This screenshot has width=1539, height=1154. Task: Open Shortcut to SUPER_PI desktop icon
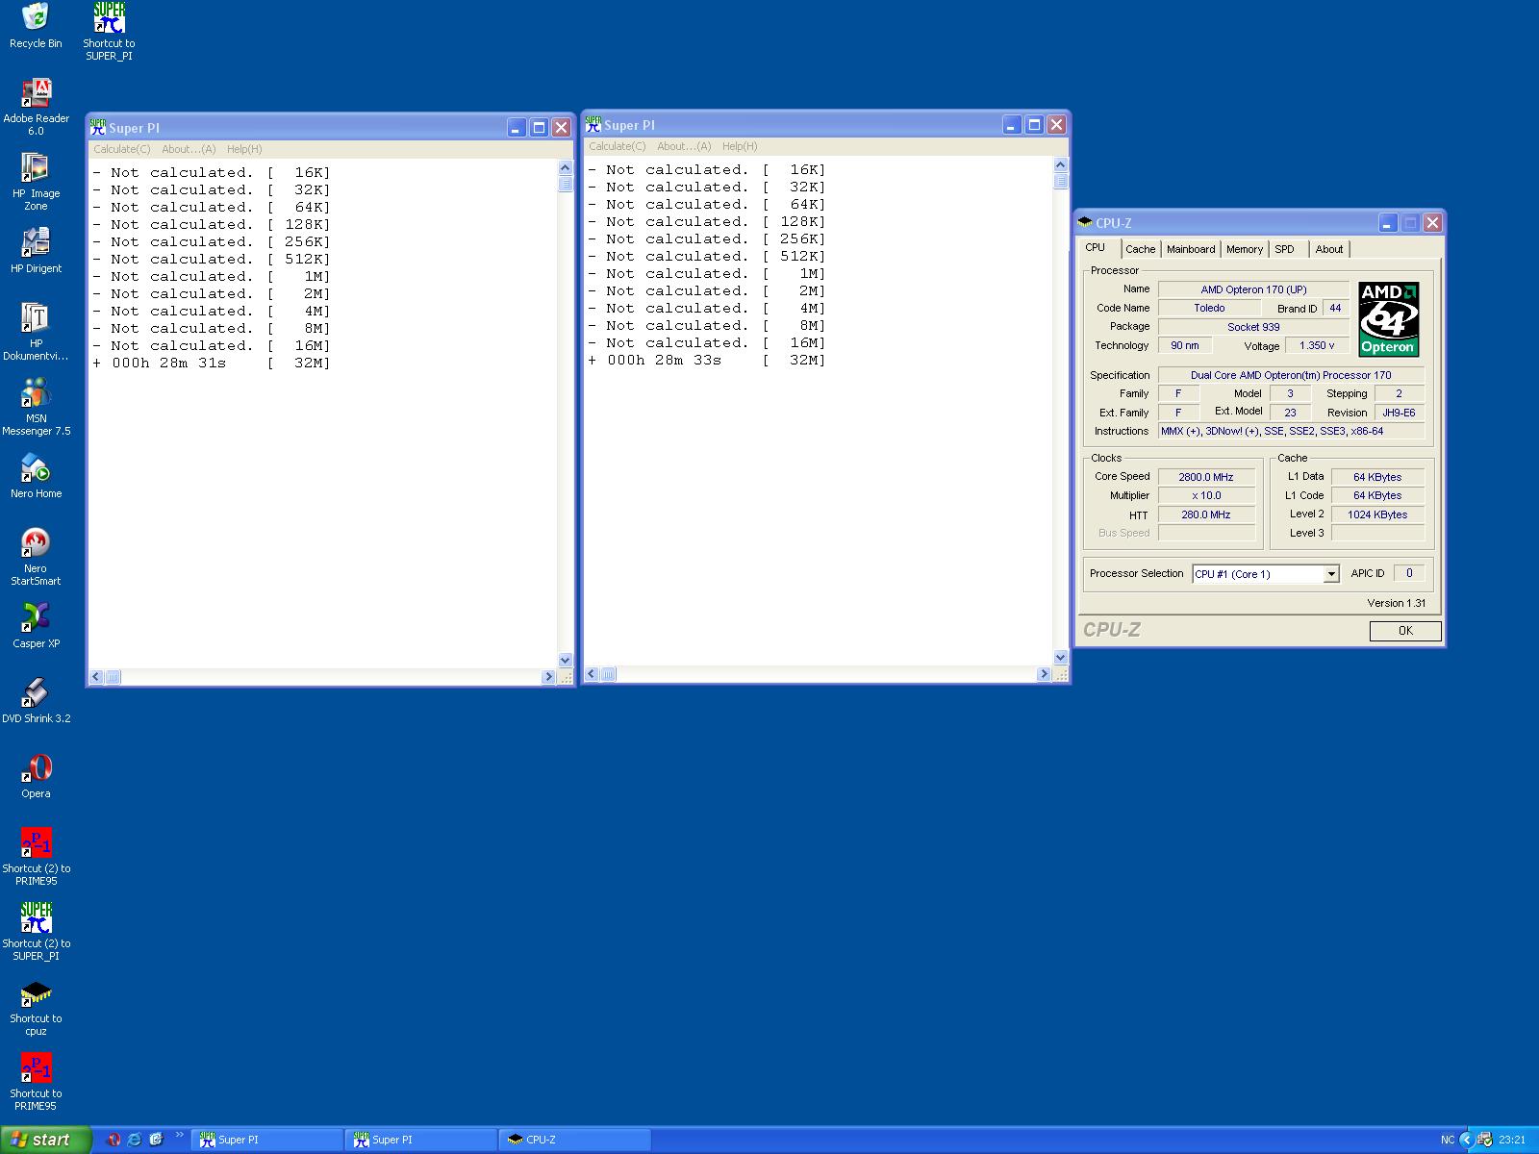109,32
